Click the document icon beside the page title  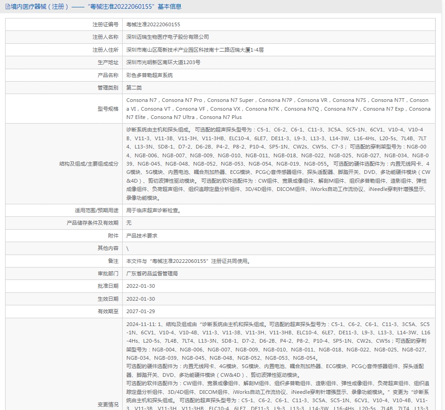pyautogui.click(x=8, y=6)
